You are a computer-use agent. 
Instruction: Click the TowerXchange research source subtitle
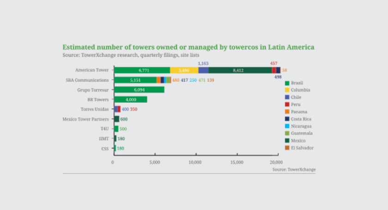(x=131, y=55)
